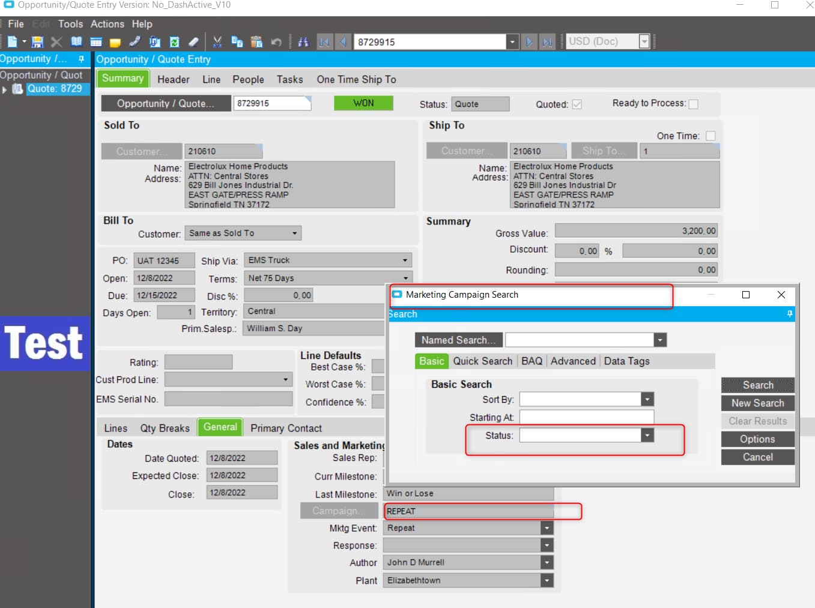The width and height of the screenshot is (815, 608).
Task: Toggle the Quoted checkbox
Action: click(577, 104)
